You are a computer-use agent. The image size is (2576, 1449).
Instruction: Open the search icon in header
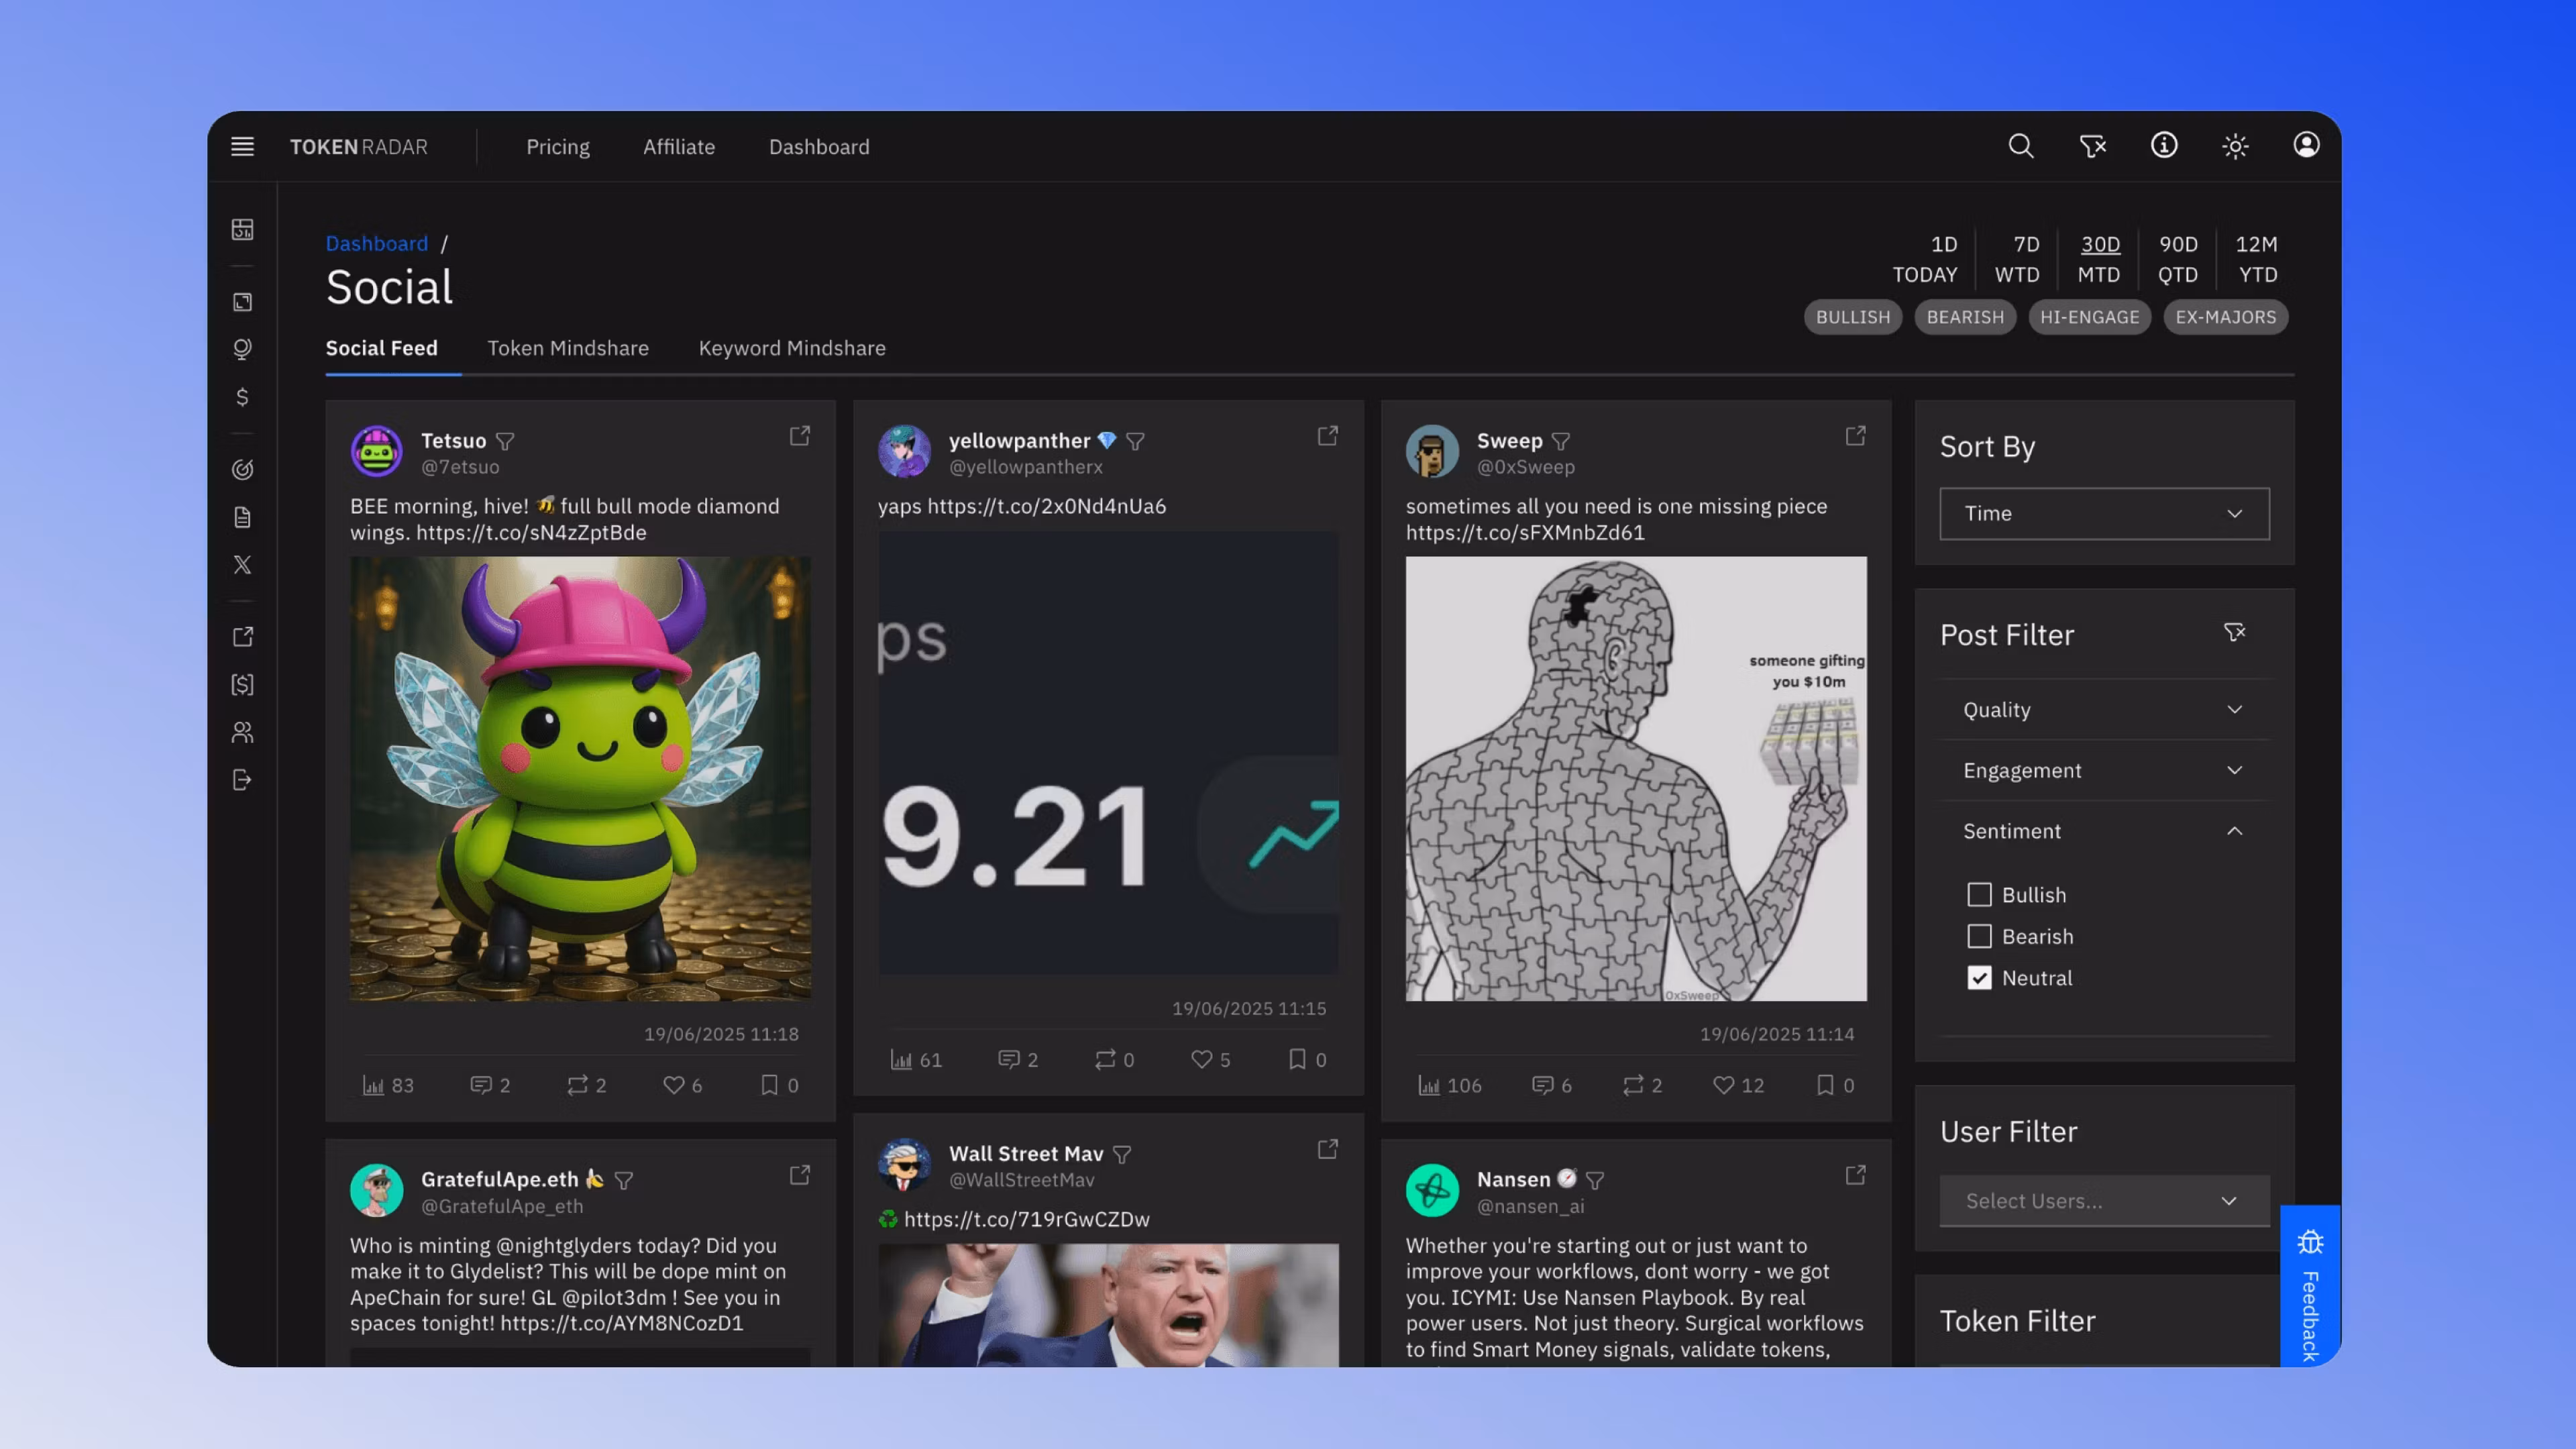click(x=2020, y=146)
